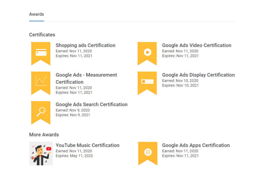Select Shopping ads 'Expires: Nov 11, 2021' text
Image resolution: width=261 pixels, height=186 pixels.
click(x=74, y=56)
